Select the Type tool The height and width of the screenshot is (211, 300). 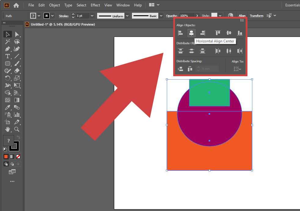(8, 56)
